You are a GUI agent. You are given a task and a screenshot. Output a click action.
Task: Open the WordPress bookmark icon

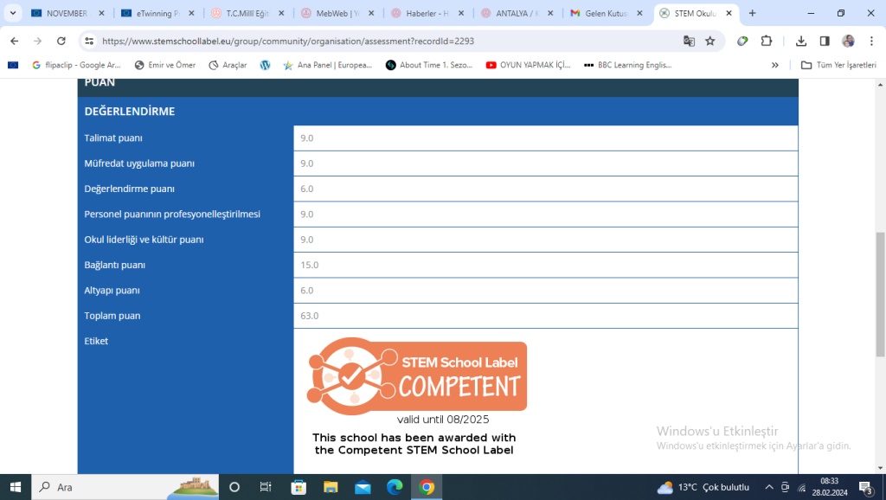pos(265,65)
